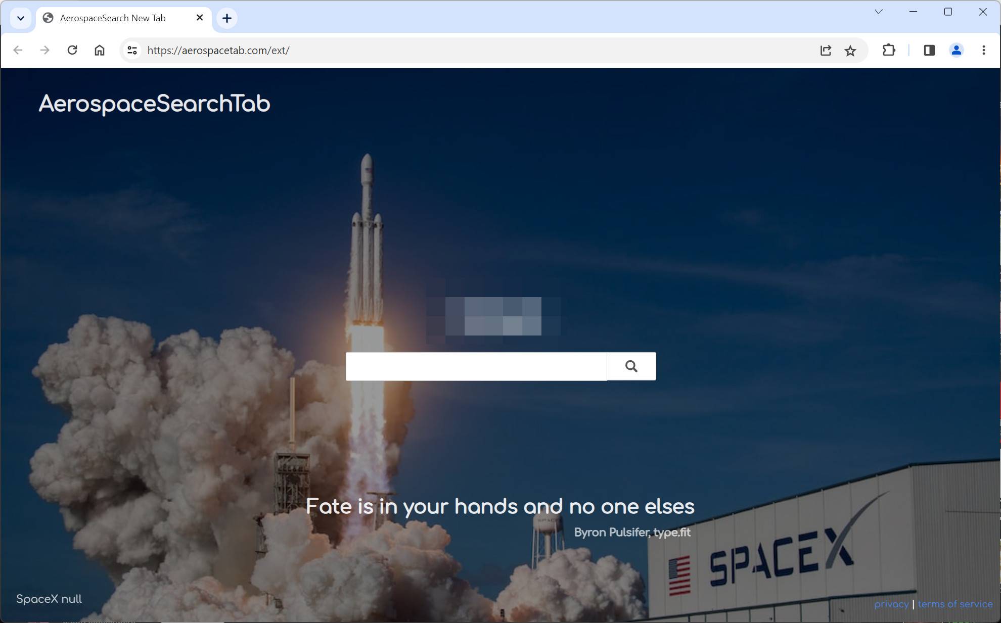
Task: Open the browser profile avatar icon
Action: coord(955,50)
